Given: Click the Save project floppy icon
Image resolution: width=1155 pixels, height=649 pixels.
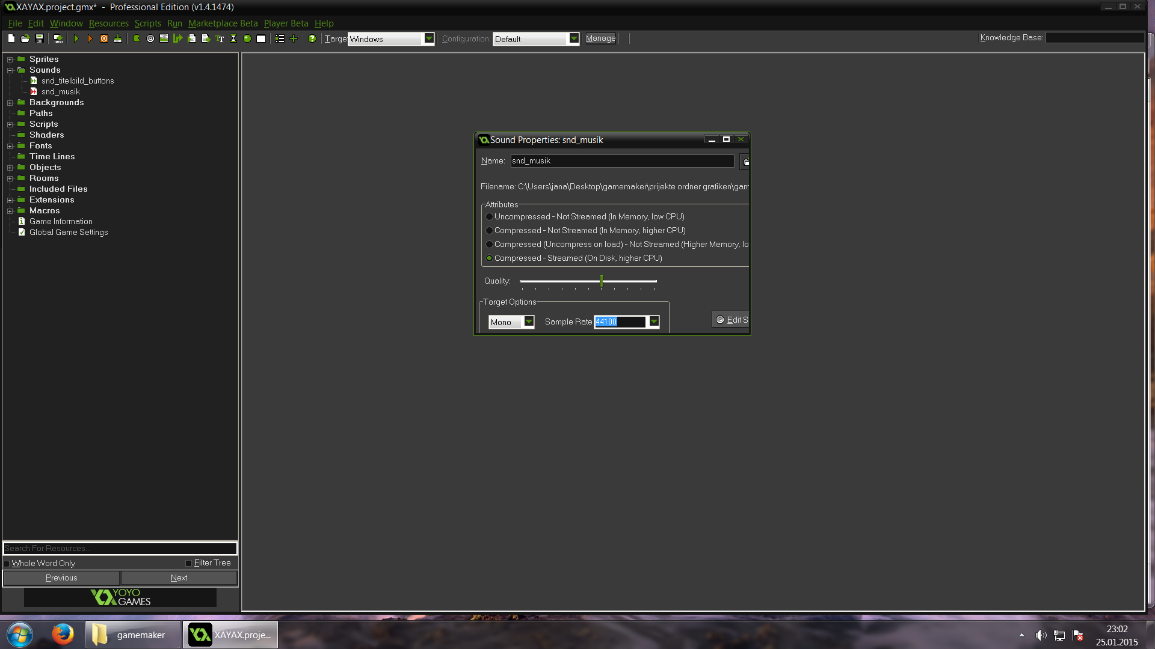Looking at the screenshot, I should (40, 38).
